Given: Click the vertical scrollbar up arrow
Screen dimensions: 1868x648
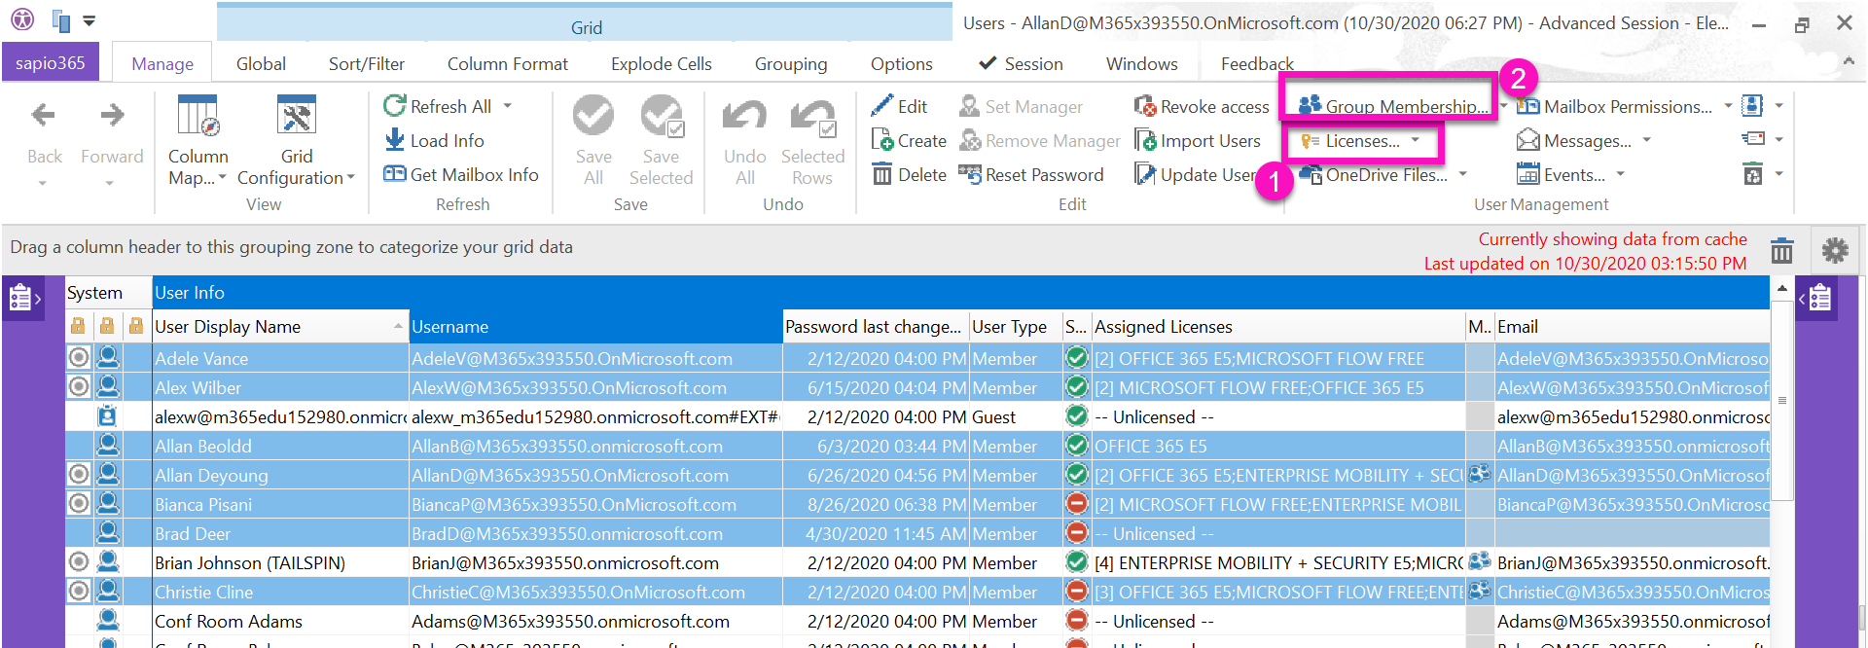Looking at the screenshot, I should [1781, 289].
